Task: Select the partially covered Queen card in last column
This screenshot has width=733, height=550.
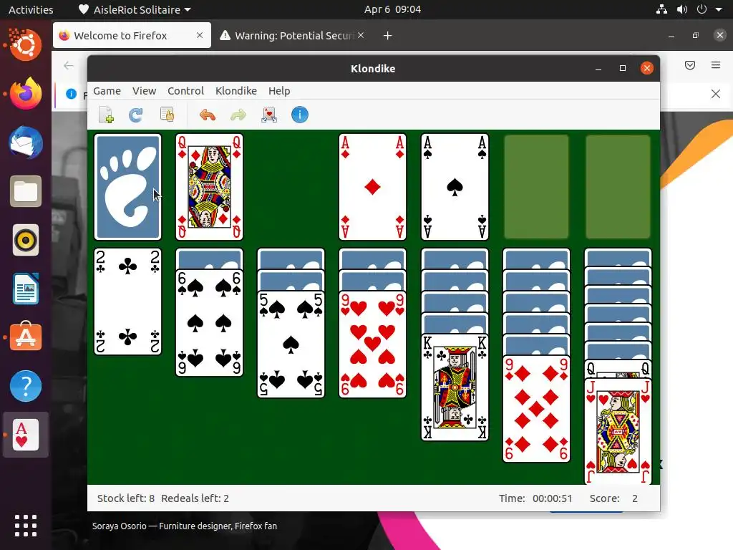Action: pyautogui.click(x=618, y=369)
